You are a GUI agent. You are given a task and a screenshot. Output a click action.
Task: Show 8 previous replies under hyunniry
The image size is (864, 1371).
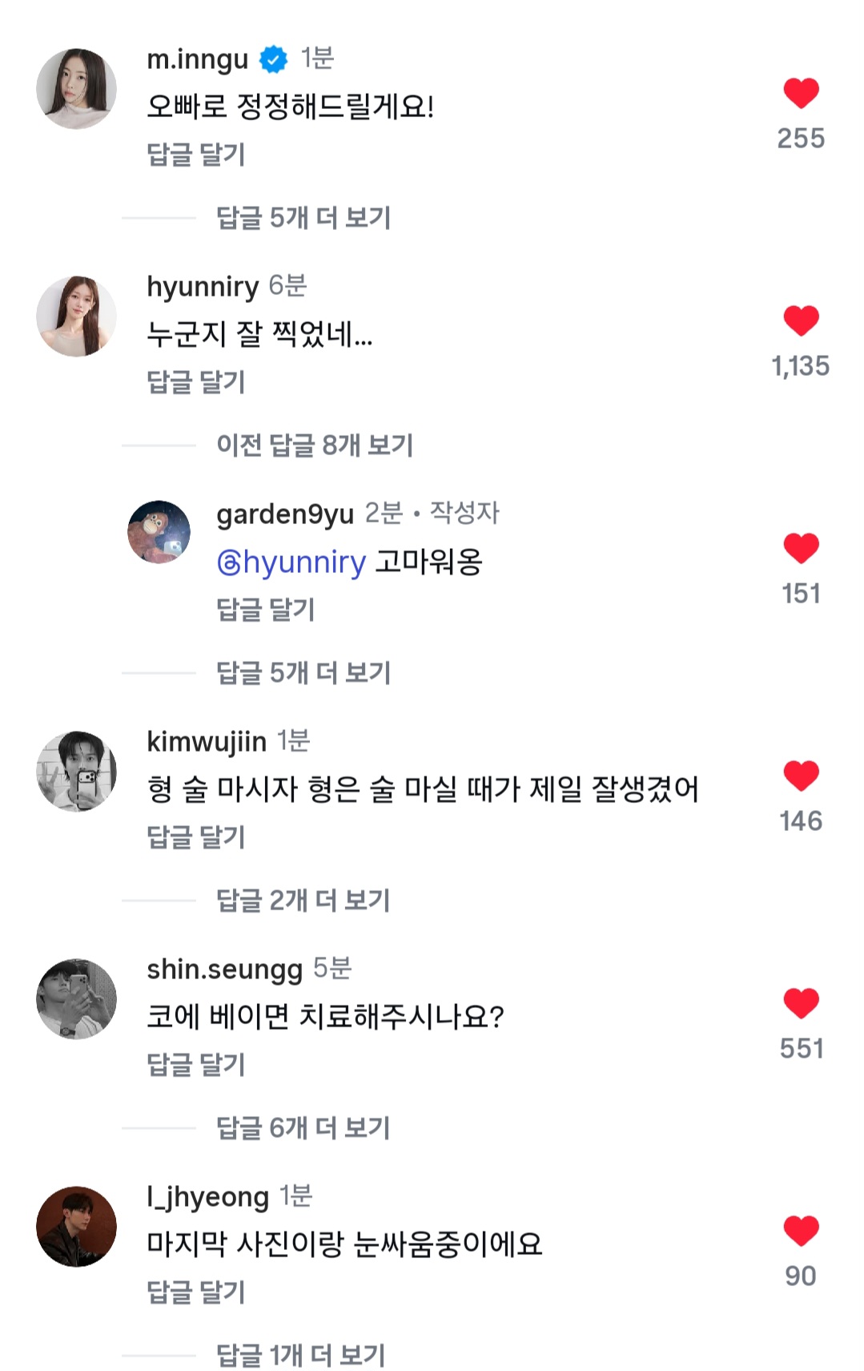315,446
